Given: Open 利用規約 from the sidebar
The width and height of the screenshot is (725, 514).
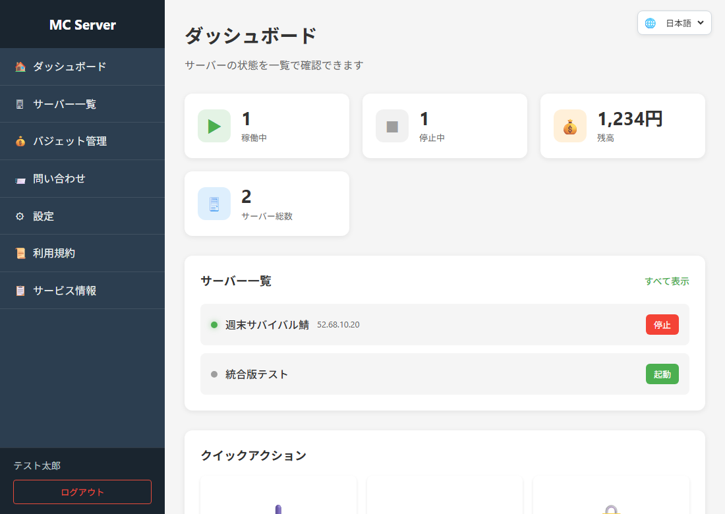Looking at the screenshot, I should [x=82, y=253].
